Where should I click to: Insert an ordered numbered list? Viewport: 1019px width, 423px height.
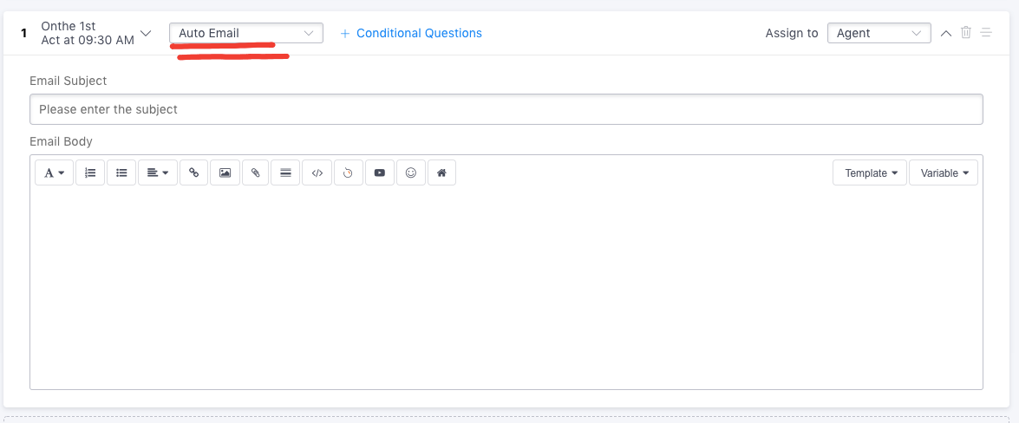tap(90, 172)
